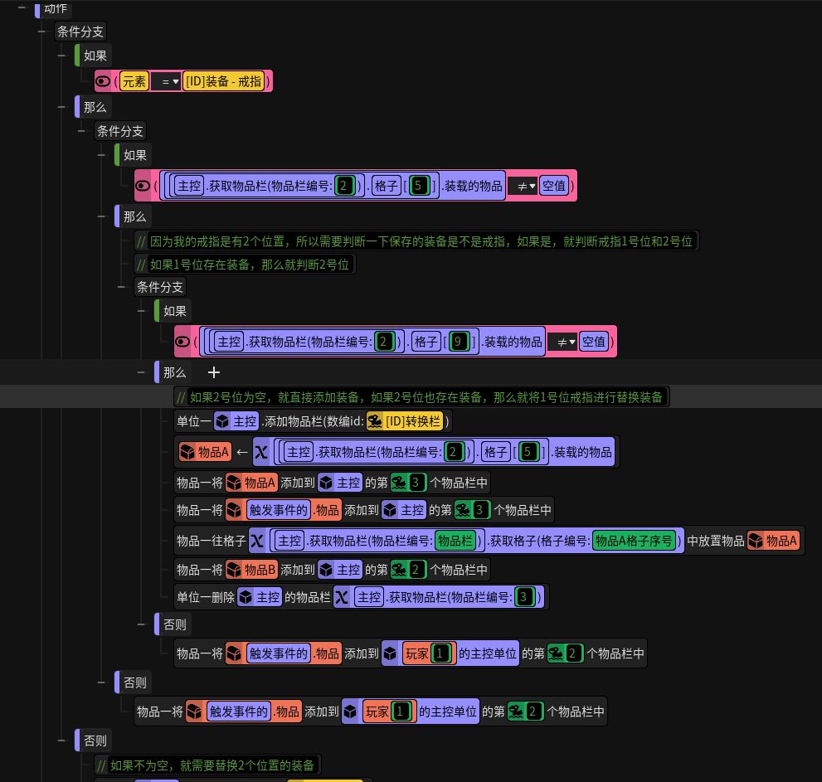Click function X icon in 往格子 row
Viewport: 822px width, 782px height.
point(257,541)
